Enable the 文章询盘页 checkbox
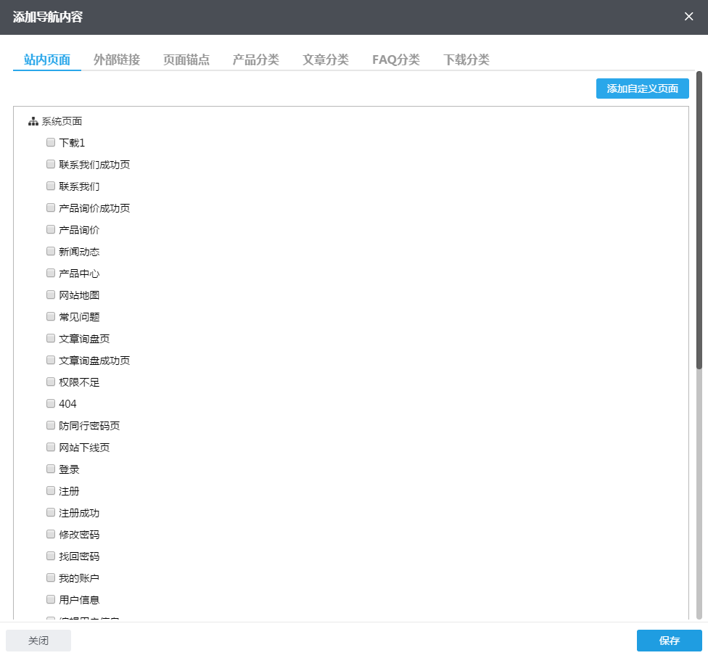This screenshot has width=708, height=658. (50, 337)
